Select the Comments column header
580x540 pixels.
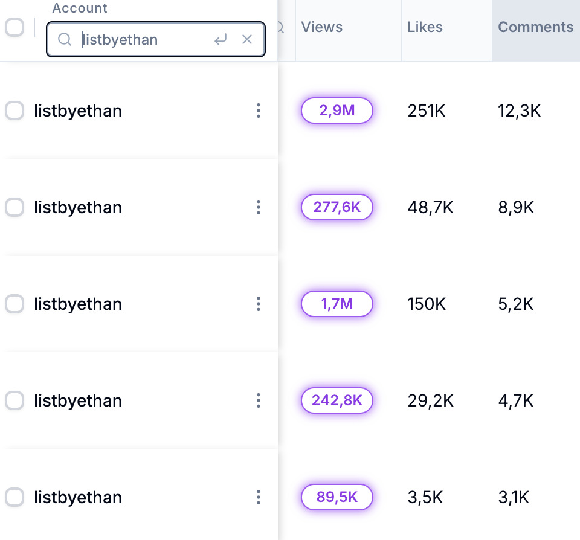click(x=535, y=27)
